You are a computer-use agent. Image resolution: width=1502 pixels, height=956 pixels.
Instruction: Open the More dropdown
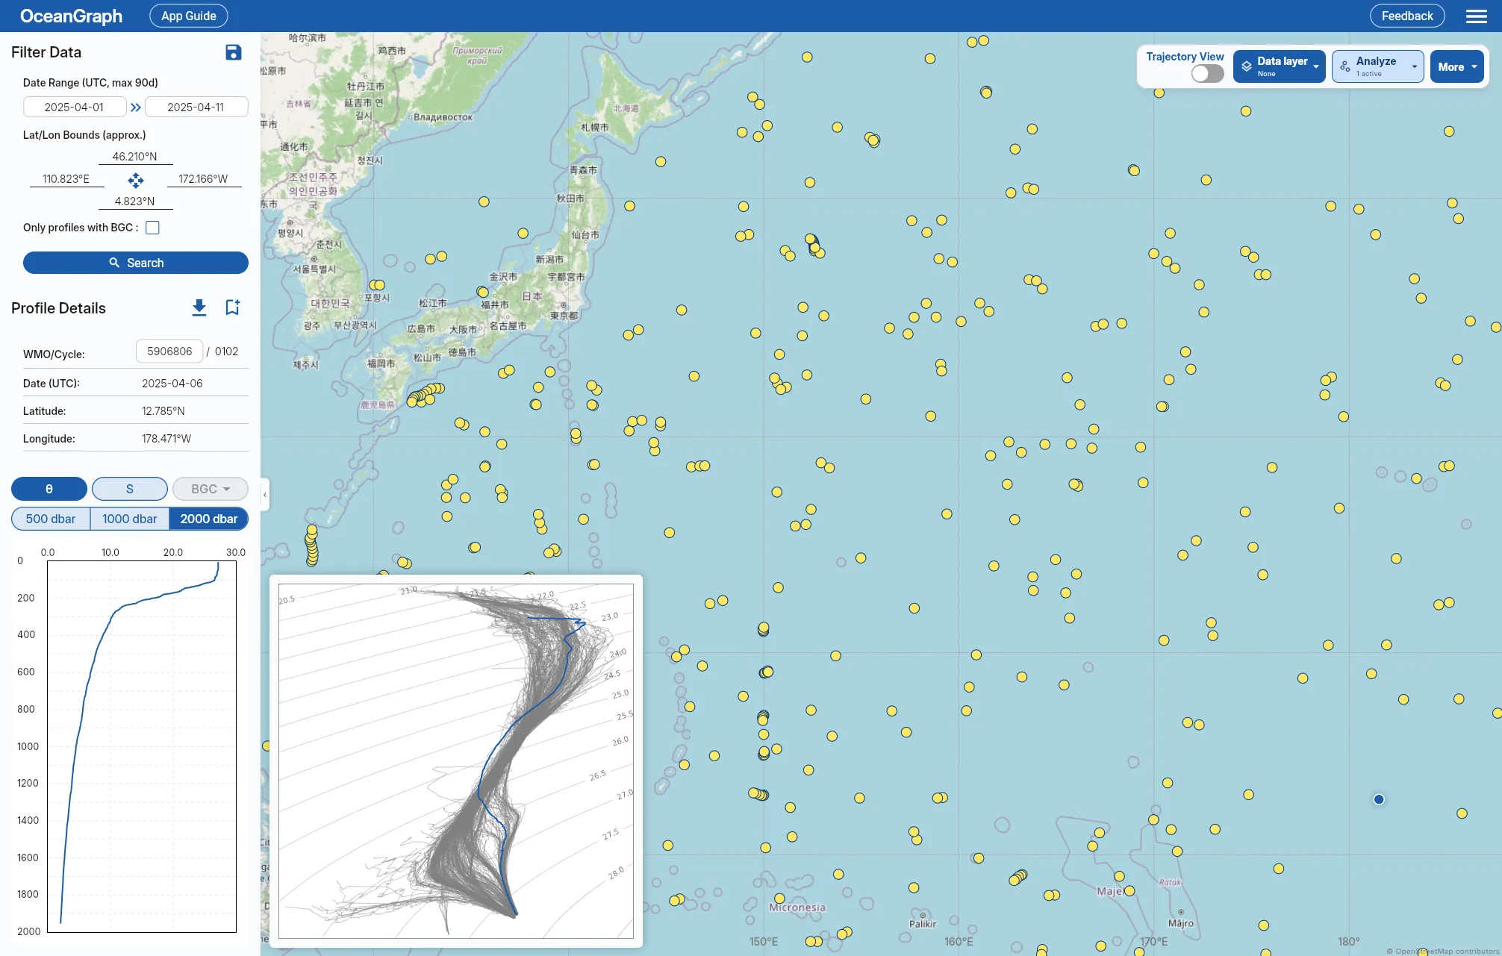[1456, 66]
